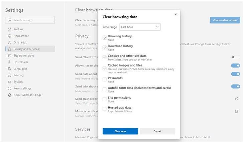
Task: Click the Profiles icon in sidebar
Action: tap(10, 29)
